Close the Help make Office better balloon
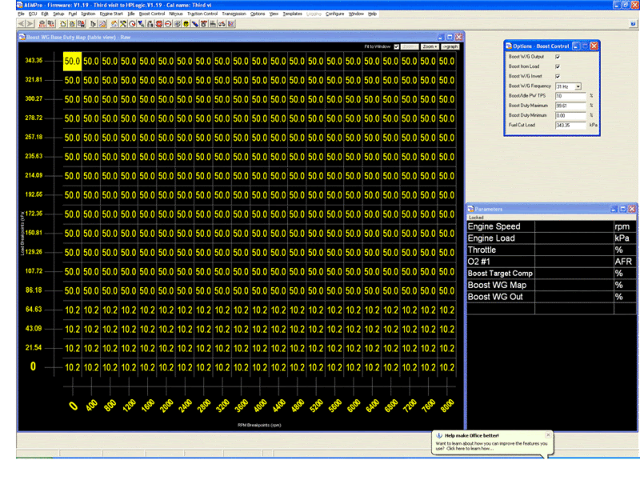This screenshot has width=640, height=480. click(x=548, y=435)
